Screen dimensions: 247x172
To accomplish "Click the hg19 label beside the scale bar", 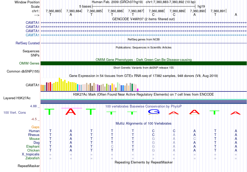I will 201,6.
